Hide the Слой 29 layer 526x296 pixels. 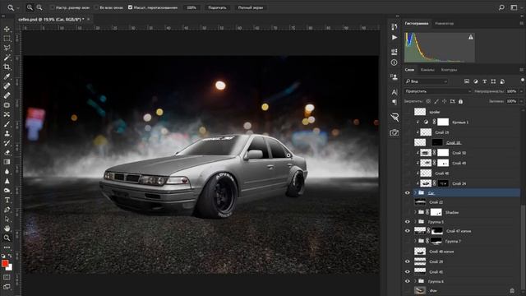[408, 261]
